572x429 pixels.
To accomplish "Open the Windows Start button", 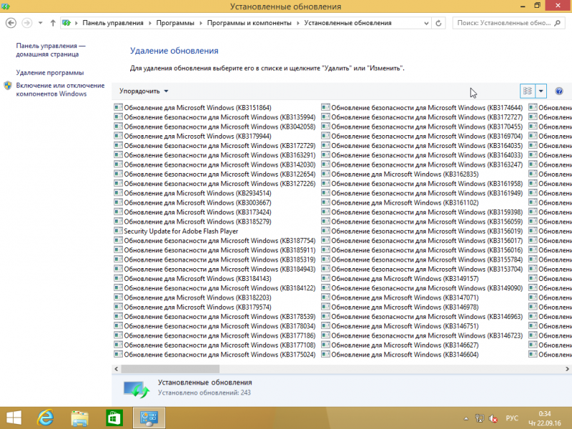I will click(x=14, y=418).
